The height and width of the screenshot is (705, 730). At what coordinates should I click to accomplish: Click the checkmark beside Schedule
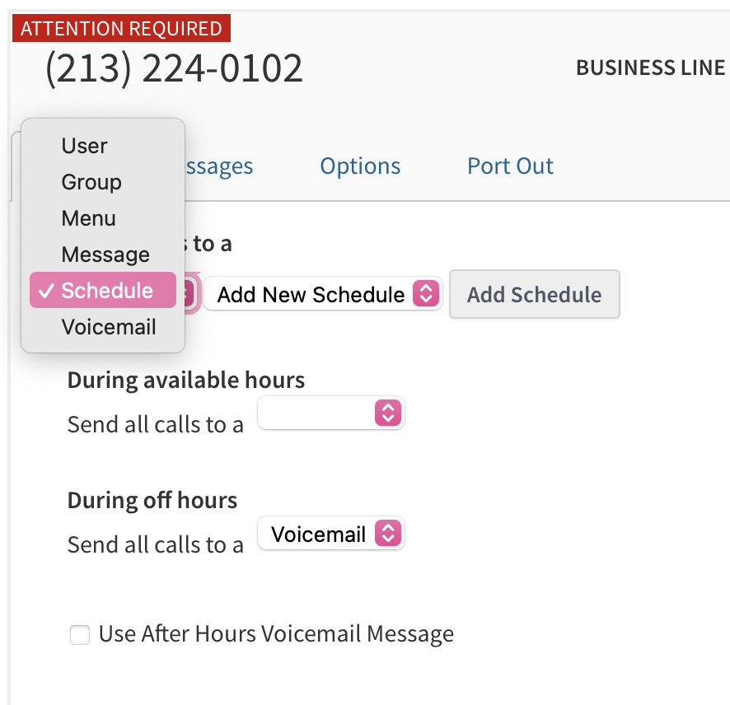(x=47, y=291)
